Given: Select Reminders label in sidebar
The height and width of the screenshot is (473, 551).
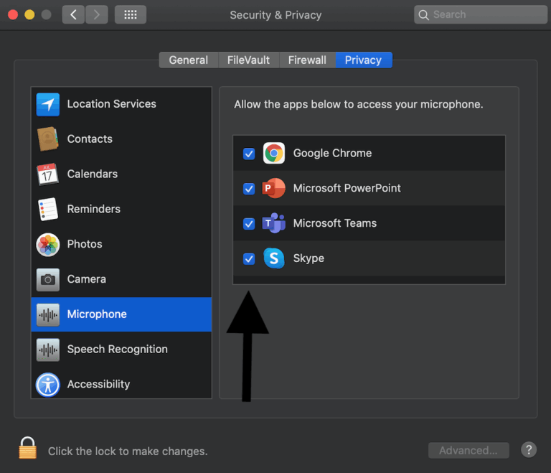Looking at the screenshot, I should 93,209.
